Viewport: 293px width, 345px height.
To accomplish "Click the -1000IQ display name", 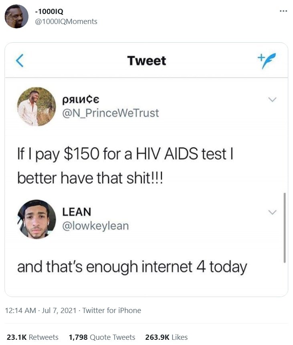I will [x=49, y=12].
